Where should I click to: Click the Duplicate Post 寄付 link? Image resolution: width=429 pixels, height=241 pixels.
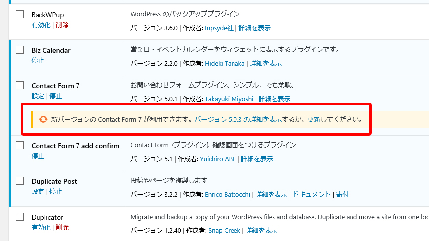[x=342, y=194]
